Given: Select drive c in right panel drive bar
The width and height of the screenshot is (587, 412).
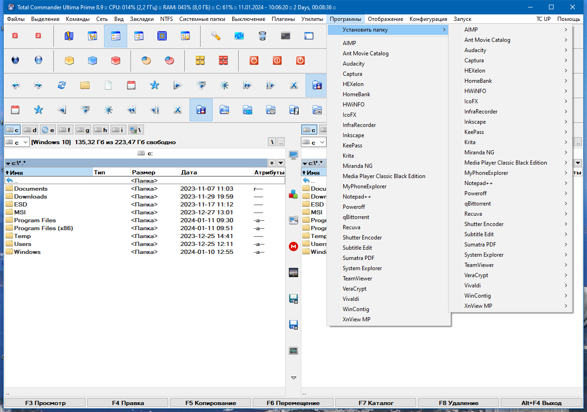Looking at the screenshot, I should tap(309, 130).
